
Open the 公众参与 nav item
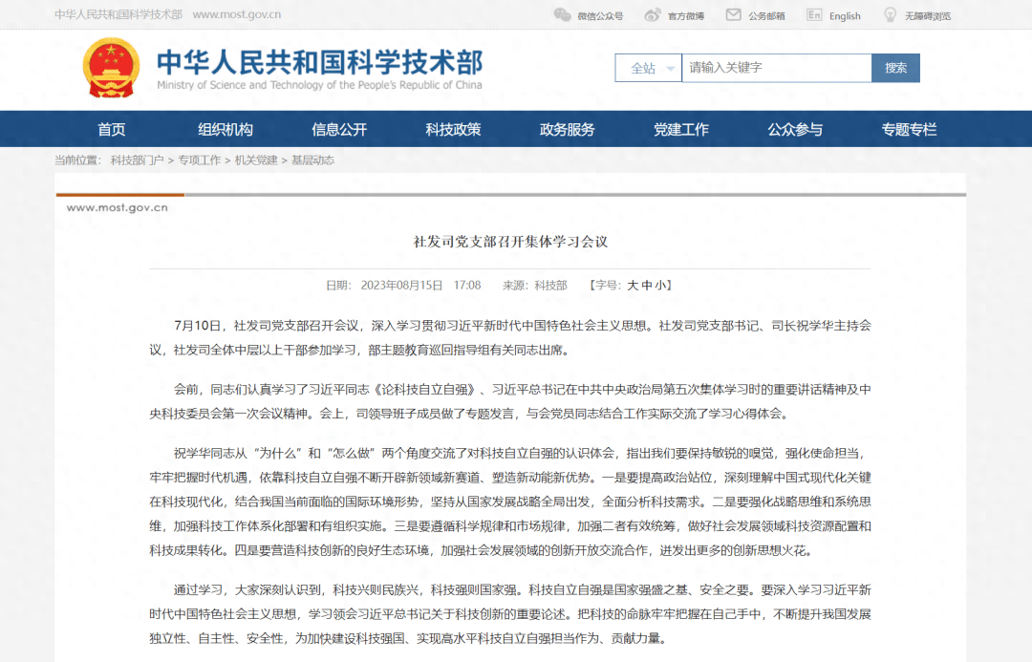(x=795, y=130)
